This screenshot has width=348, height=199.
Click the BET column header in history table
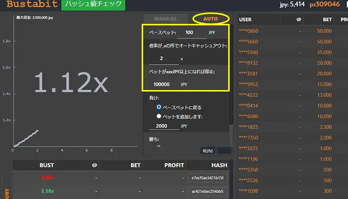(x=135, y=165)
